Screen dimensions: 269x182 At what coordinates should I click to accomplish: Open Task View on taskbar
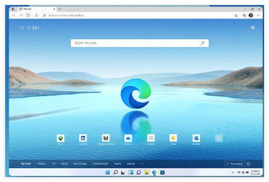point(123,173)
